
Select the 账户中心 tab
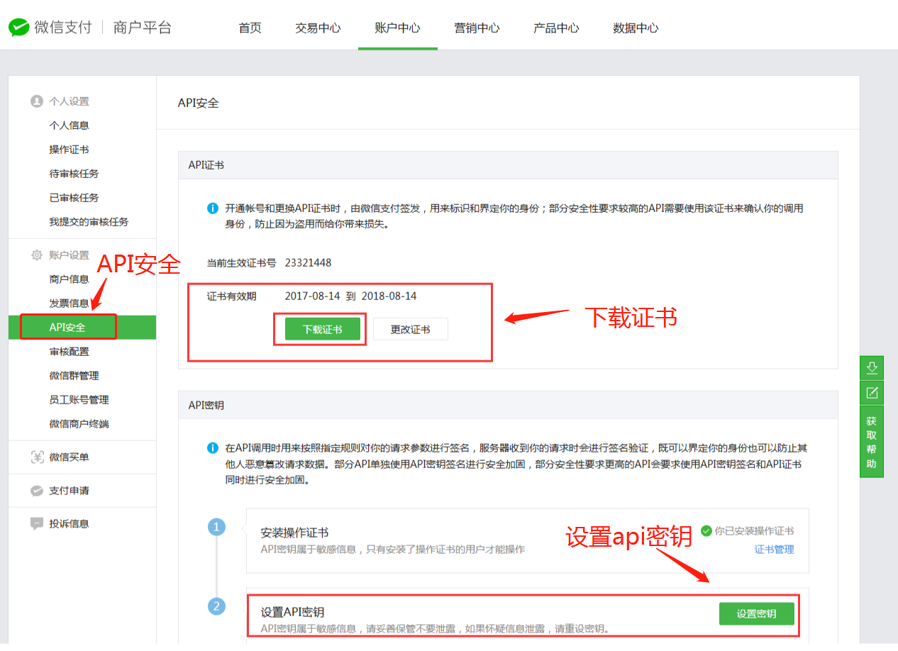click(x=397, y=28)
